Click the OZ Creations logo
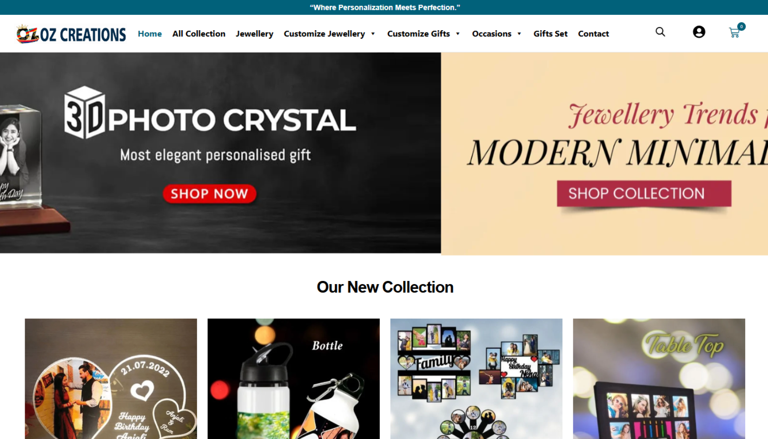Screen dimensions: 768x439 pos(71,34)
